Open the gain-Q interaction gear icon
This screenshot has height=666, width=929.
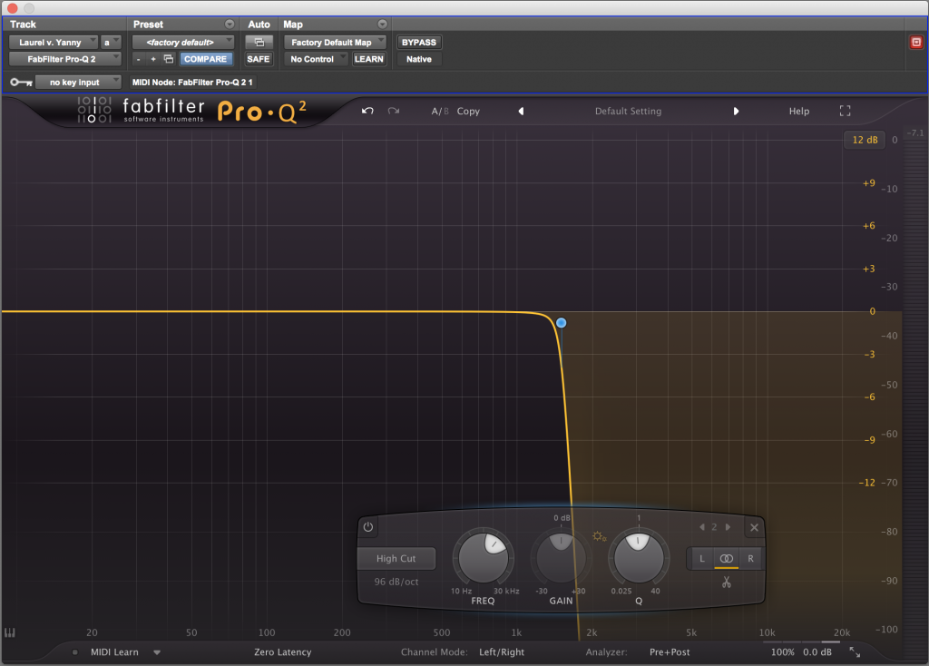(x=599, y=536)
